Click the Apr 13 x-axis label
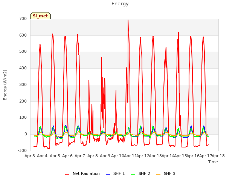This screenshot has width=241, height=181. pyautogui.click(x=156, y=156)
